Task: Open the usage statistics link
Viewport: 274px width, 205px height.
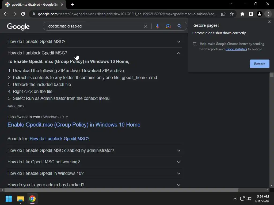Action: pyautogui.click(x=236, y=49)
